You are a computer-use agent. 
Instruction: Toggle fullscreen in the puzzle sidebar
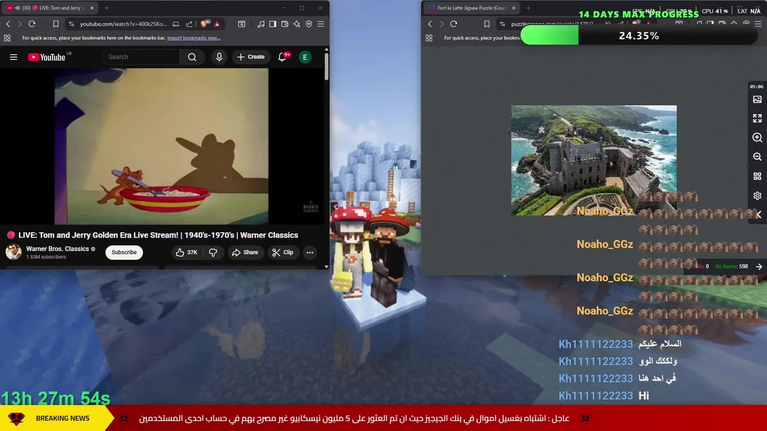point(757,119)
